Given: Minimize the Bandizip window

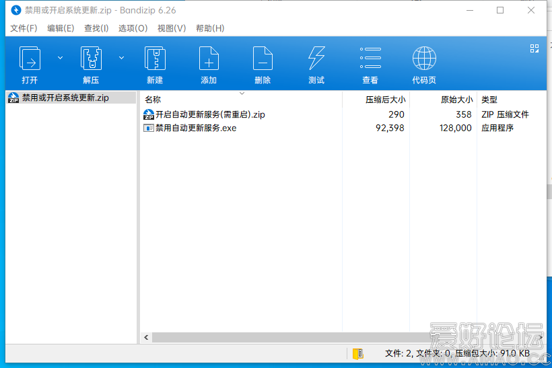Looking at the screenshot, I should [470, 10].
